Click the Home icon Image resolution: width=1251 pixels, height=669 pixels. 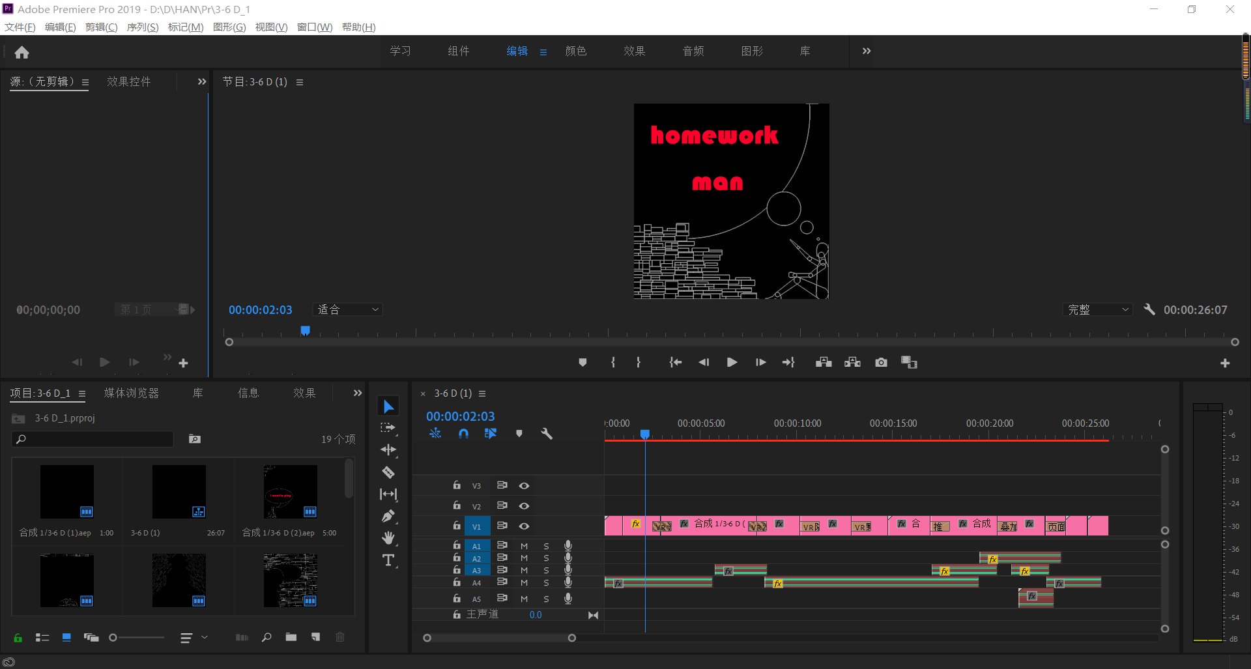[22, 52]
